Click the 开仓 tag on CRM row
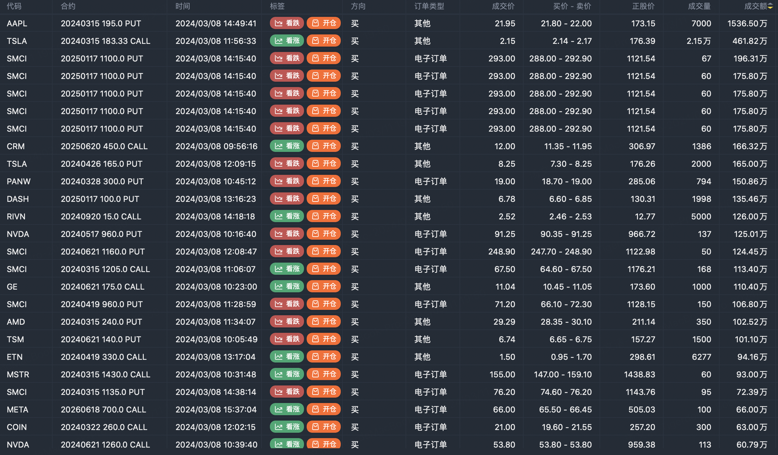The image size is (778, 455). click(x=324, y=146)
